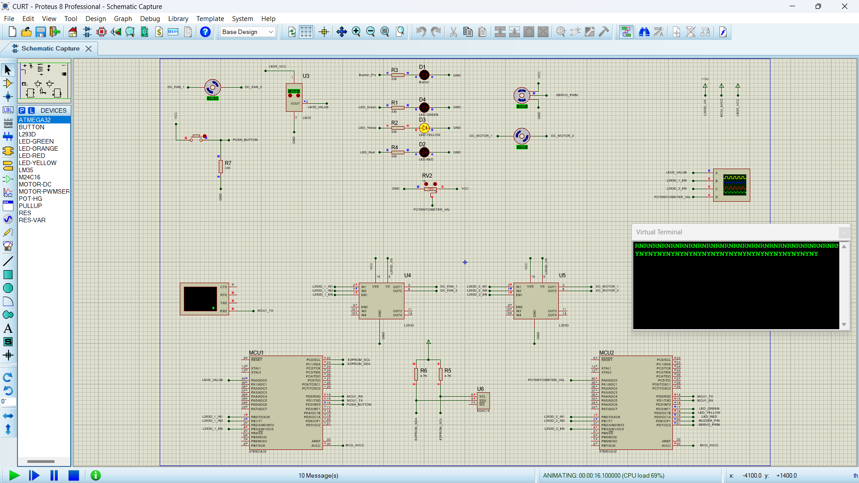The height and width of the screenshot is (483, 859).
Task: Open the Debug menu
Action: (x=149, y=18)
